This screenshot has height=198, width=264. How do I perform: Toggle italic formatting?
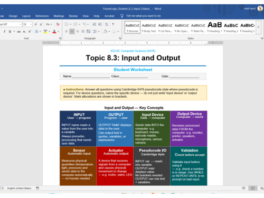point(5,32)
